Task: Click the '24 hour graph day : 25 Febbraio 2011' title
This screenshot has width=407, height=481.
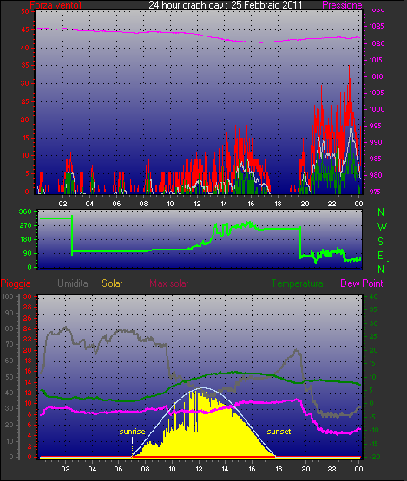Action: click(x=225, y=4)
